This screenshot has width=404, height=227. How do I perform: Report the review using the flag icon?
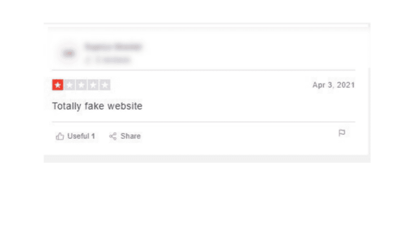click(342, 133)
